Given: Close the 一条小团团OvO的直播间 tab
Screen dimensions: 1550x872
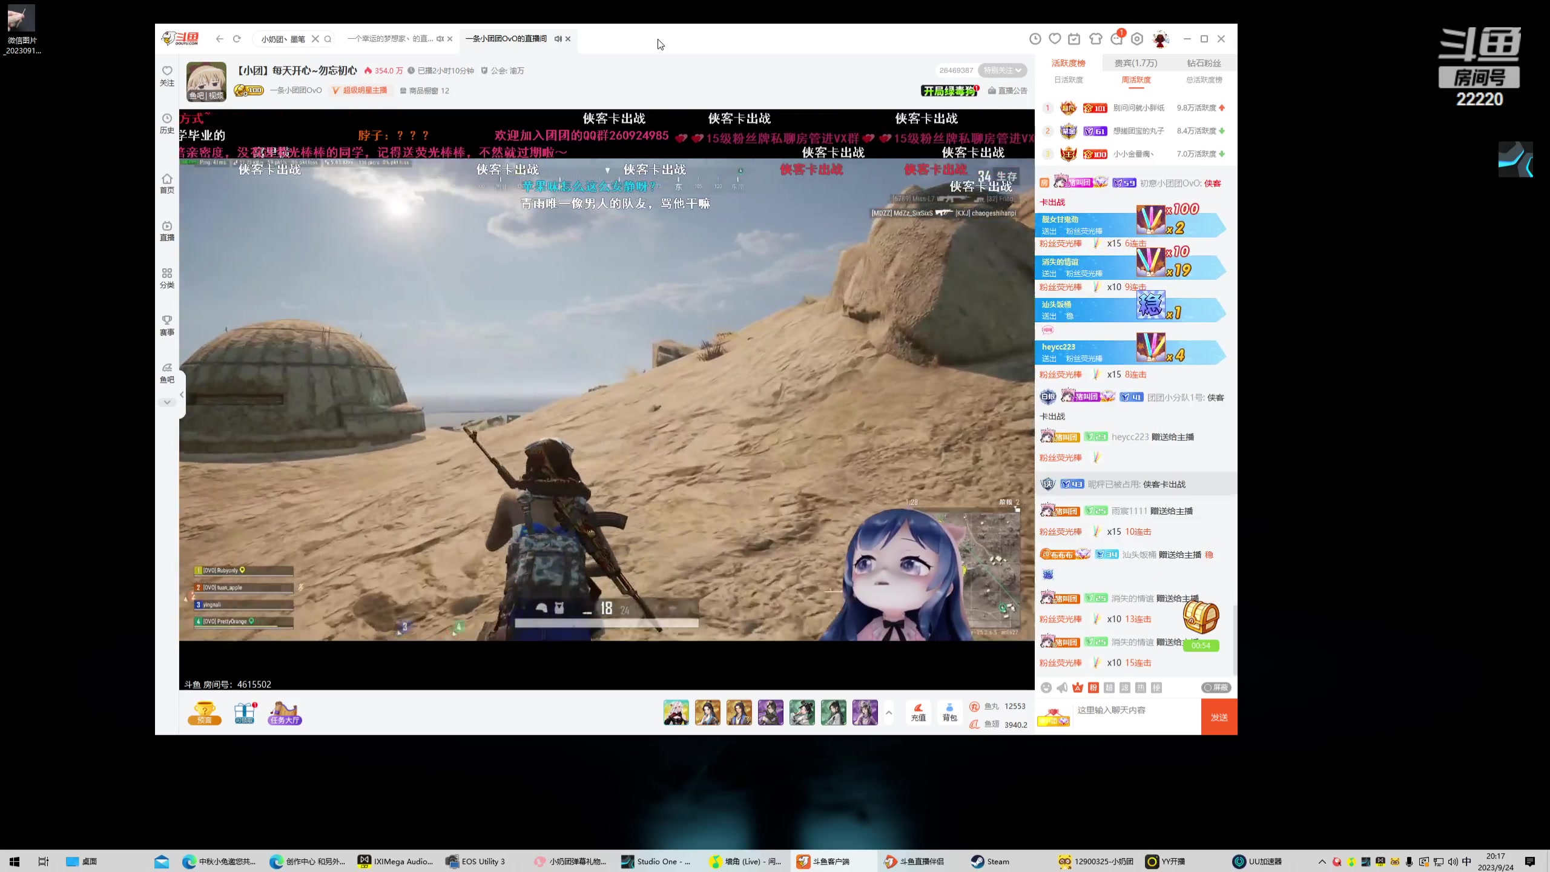Looking at the screenshot, I should tap(568, 39).
